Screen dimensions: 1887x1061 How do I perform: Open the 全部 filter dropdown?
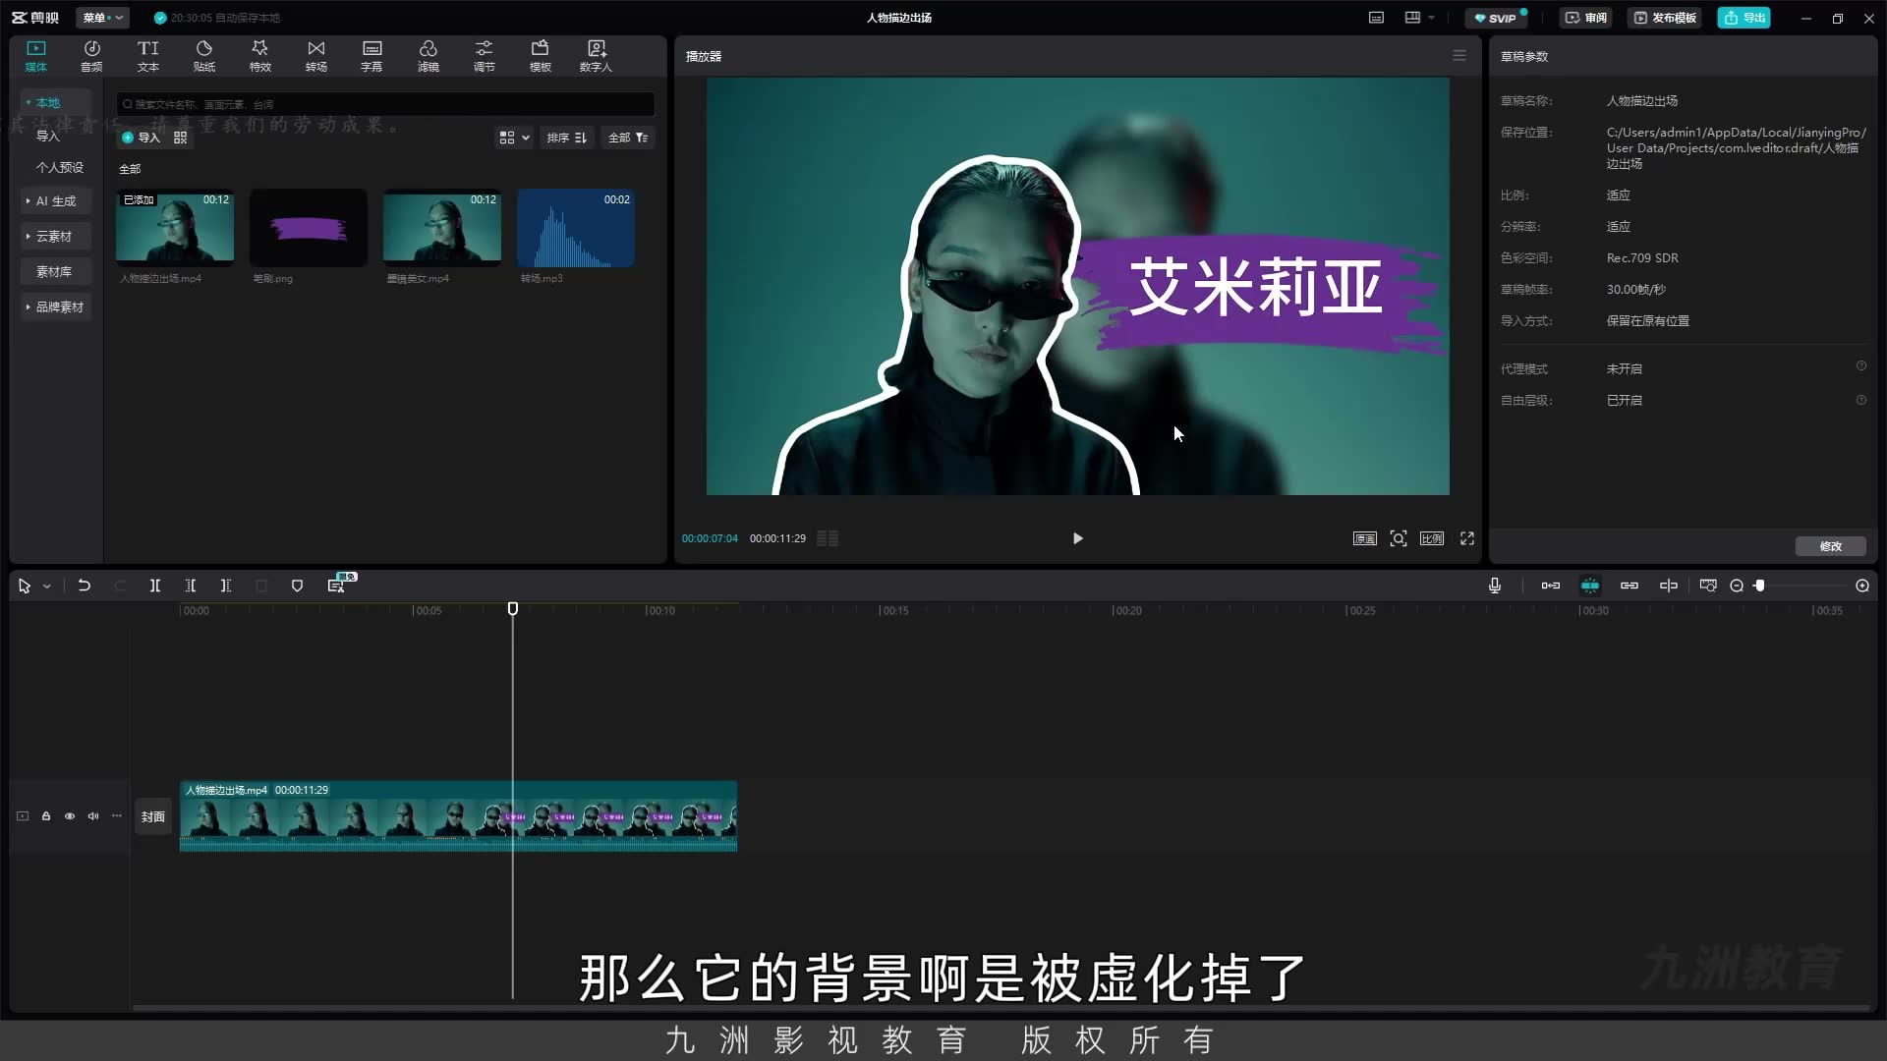click(628, 138)
